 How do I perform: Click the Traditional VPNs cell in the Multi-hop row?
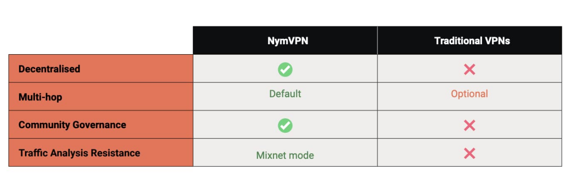tap(470, 97)
